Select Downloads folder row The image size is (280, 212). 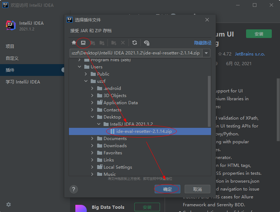pos(140,145)
